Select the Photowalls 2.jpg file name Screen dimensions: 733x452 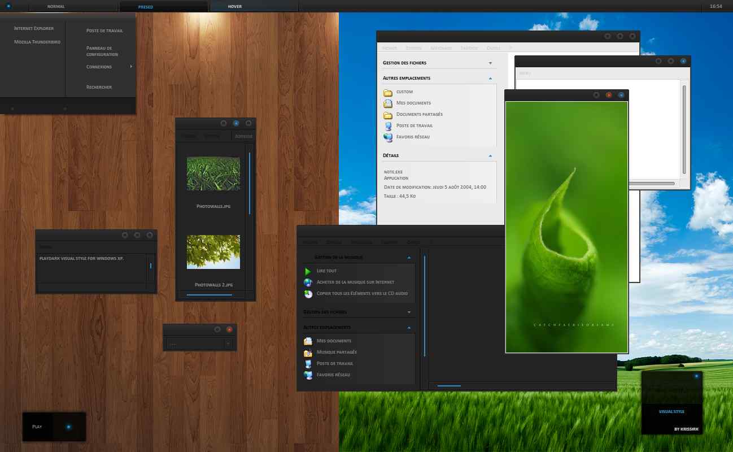coord(213,285)
